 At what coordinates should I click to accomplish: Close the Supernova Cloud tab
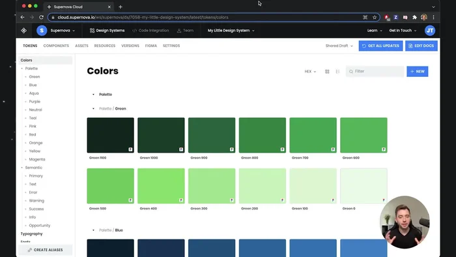(109, 7)
